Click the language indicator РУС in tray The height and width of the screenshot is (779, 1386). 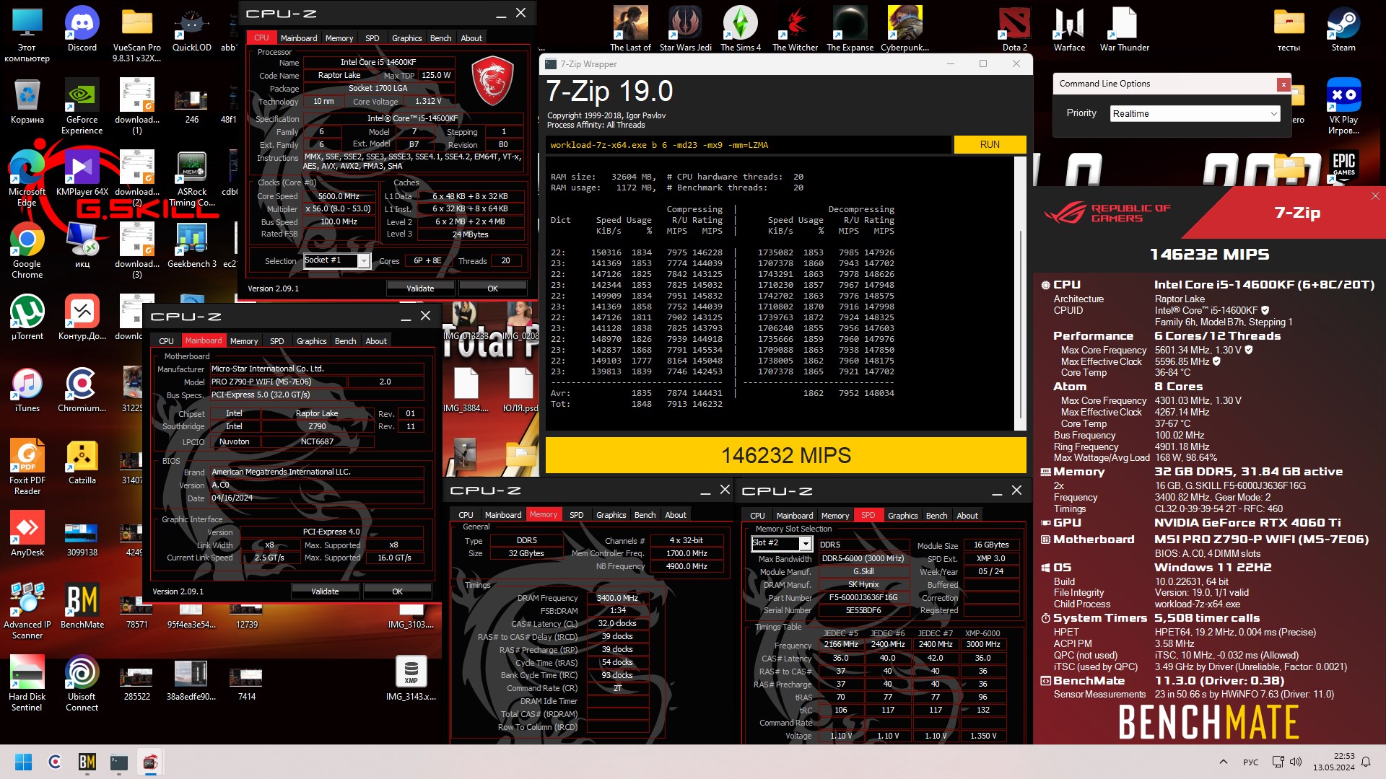pos(1250,762)
